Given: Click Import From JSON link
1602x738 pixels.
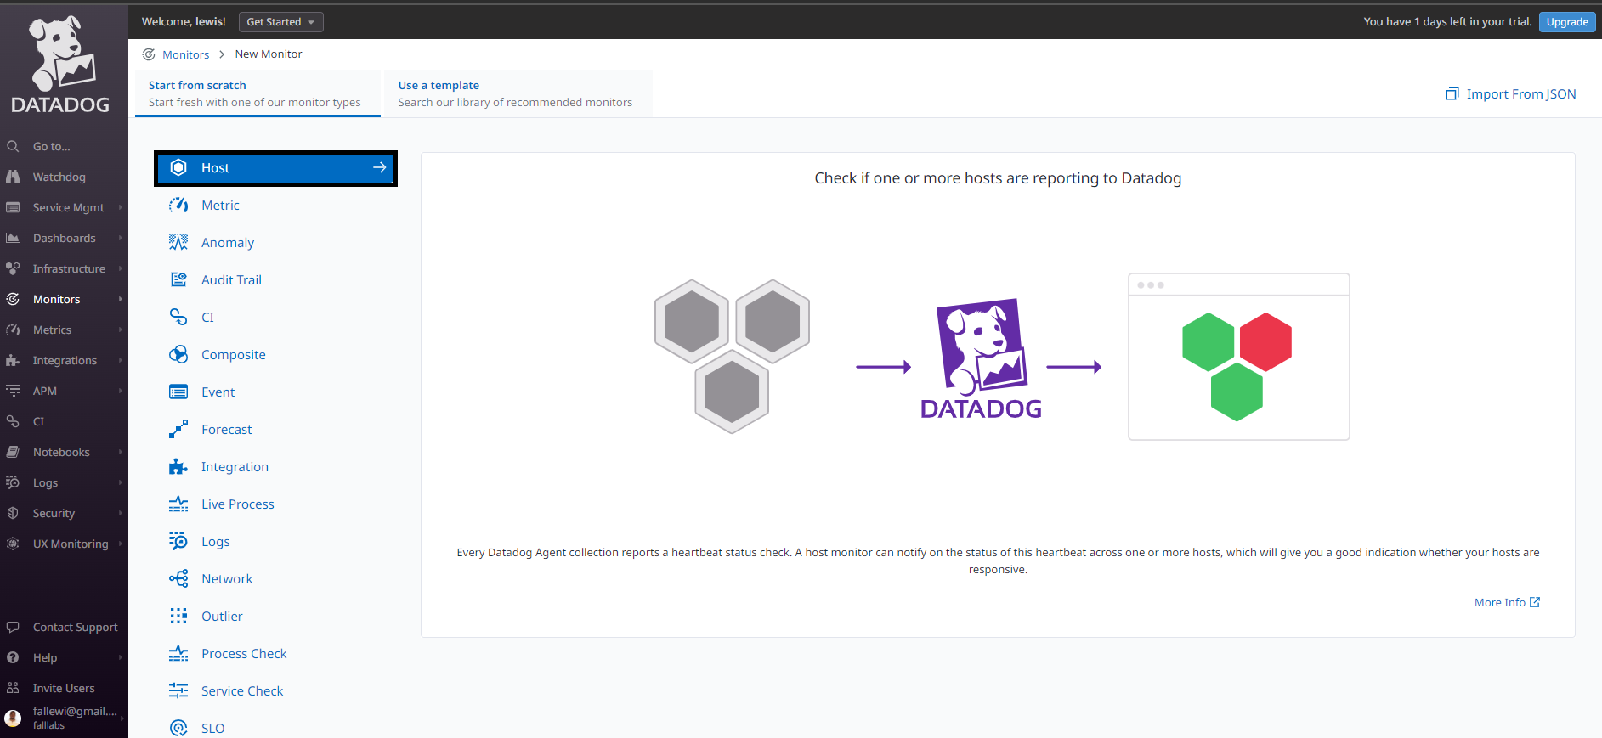Looking at the screenshot, I should coord(1520,93).
